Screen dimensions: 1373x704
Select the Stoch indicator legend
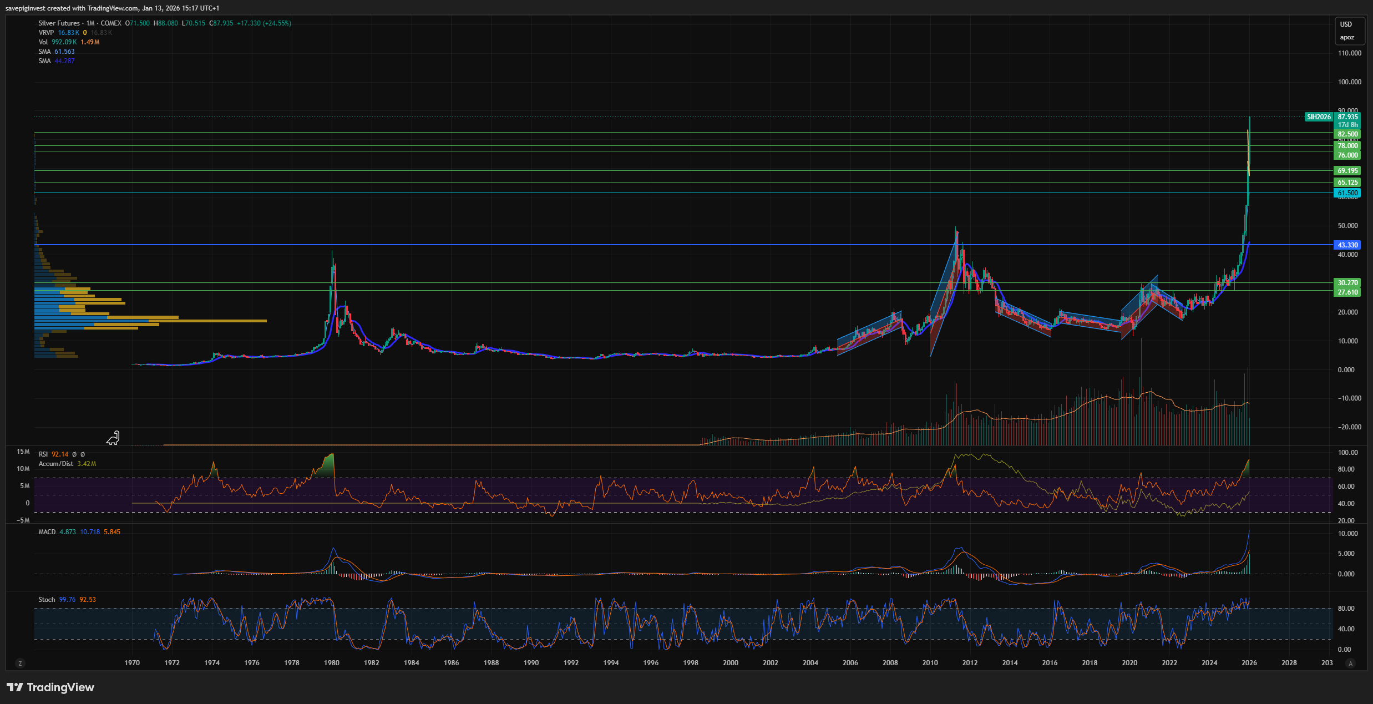click(x=47, y=600)
